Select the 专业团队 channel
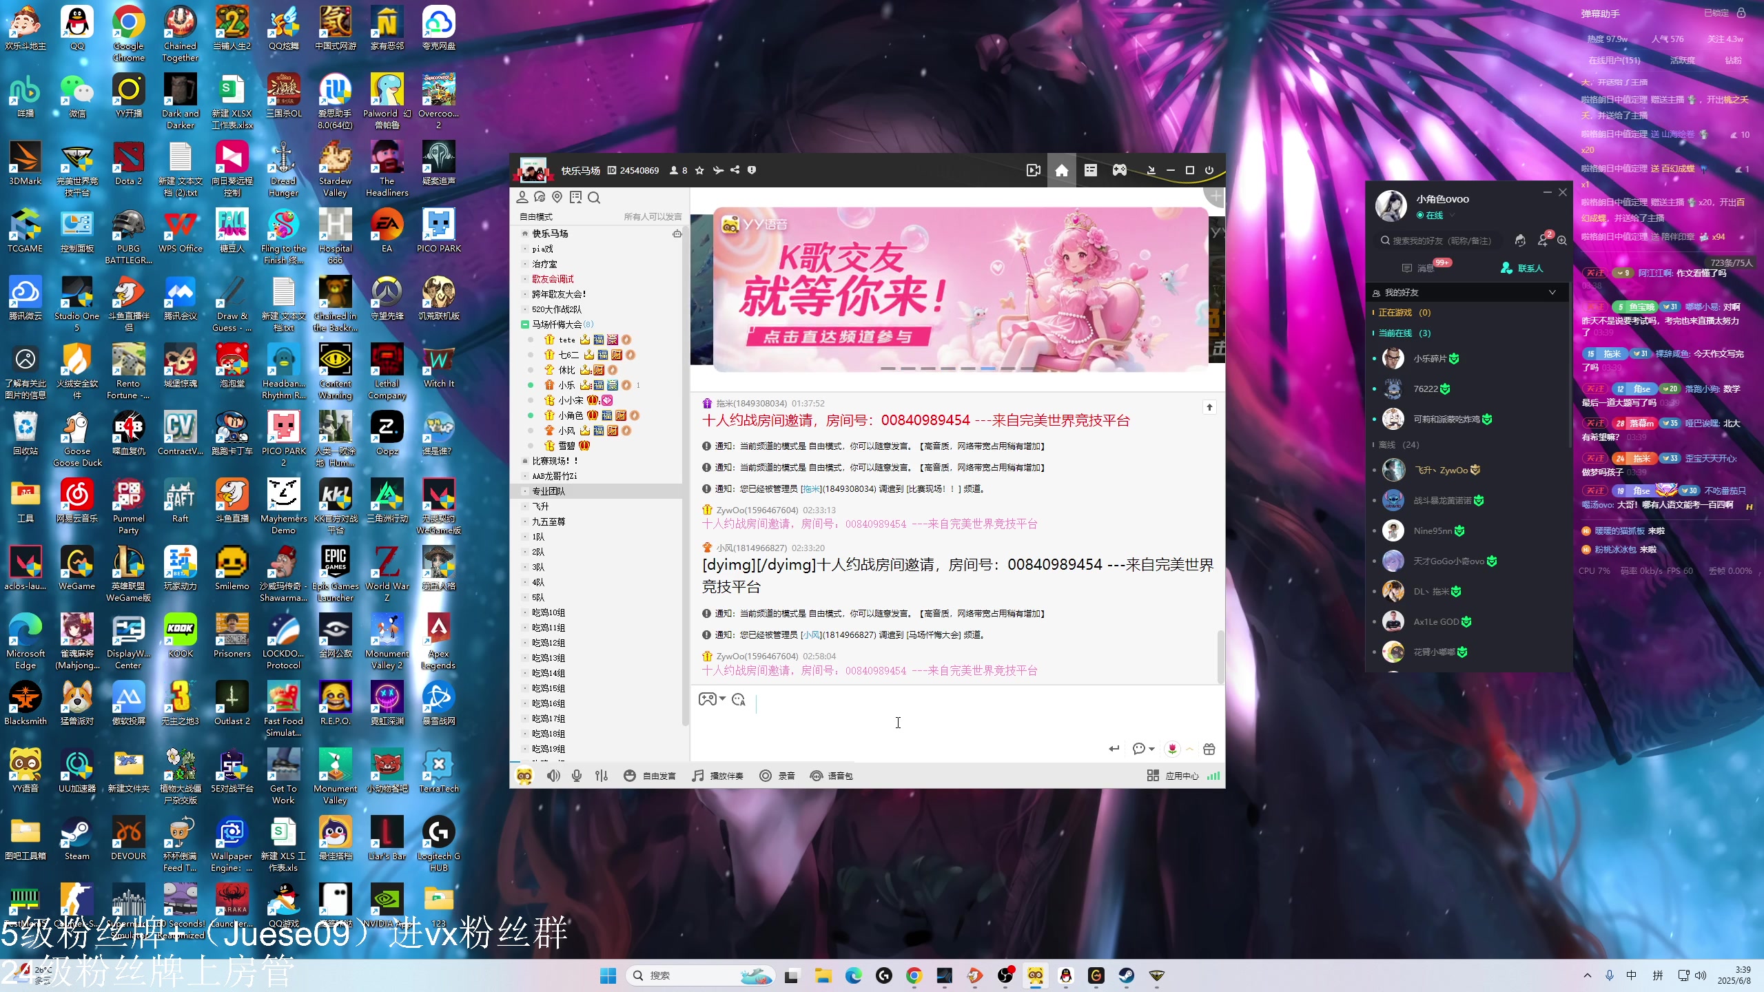The image size is (1764, 992). (x=548, y=491)
